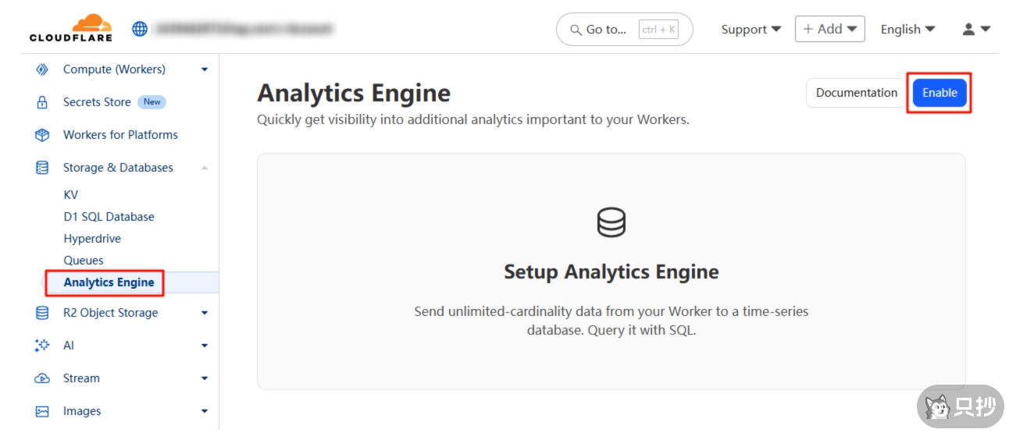Open Secrets Store

click(97, 102)
